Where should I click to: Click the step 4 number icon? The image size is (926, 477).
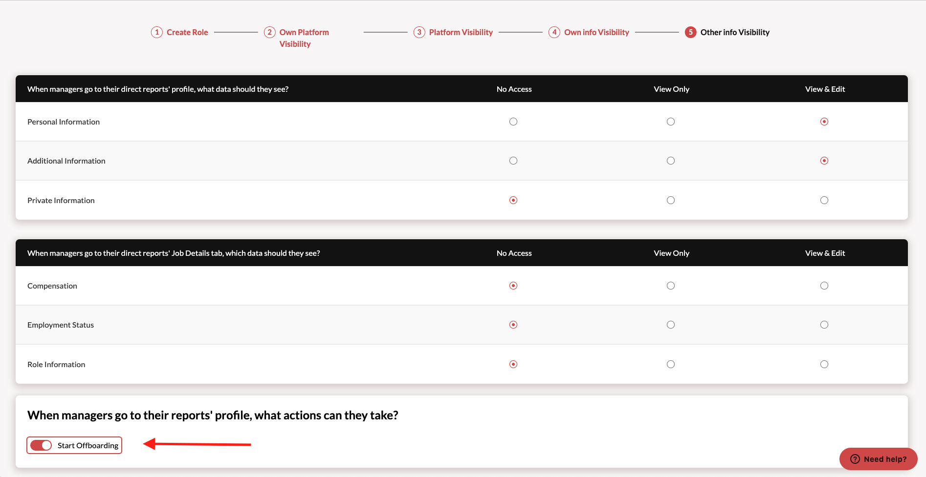[554, 32]
